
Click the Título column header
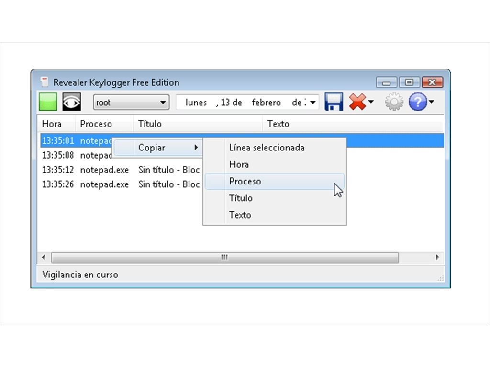tap(198, 124)
